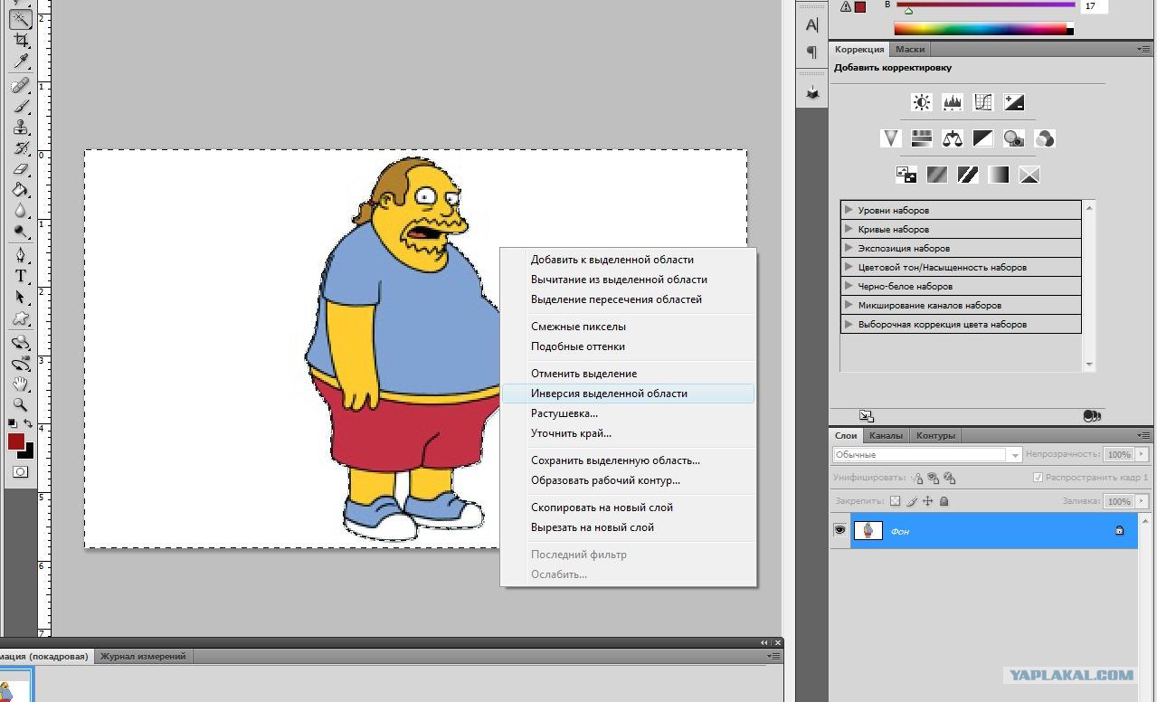Select the Hand tool
The width and height of the screenshot is (1157, 702).
point(20,384)
